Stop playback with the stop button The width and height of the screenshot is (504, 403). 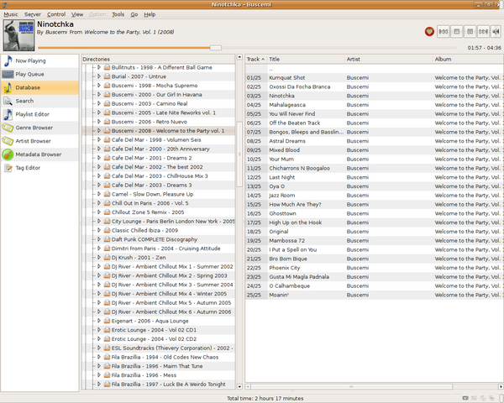tap(456, 32)
